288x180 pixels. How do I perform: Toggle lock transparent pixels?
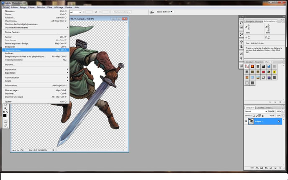click(254, 116)
